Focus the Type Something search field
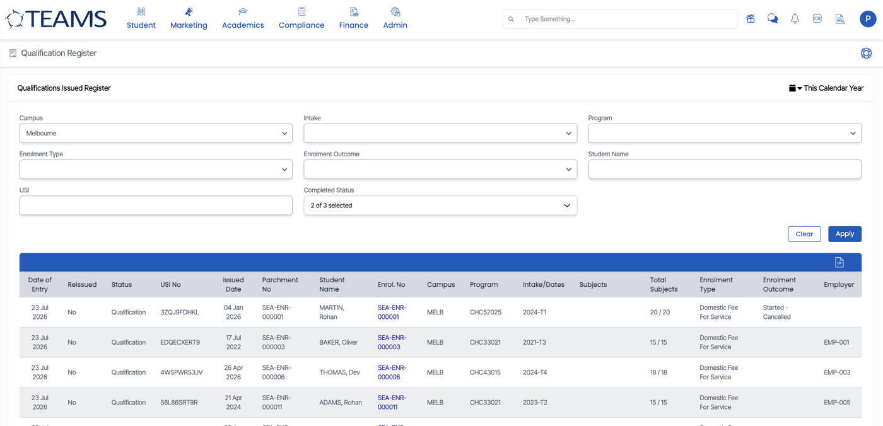Image resolution: width=883 pixels, height=426 pixels. (620, 19)
